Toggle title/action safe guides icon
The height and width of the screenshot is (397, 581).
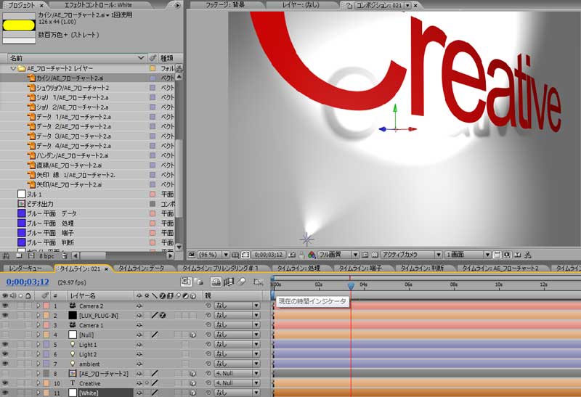click(x=235, y=255)
